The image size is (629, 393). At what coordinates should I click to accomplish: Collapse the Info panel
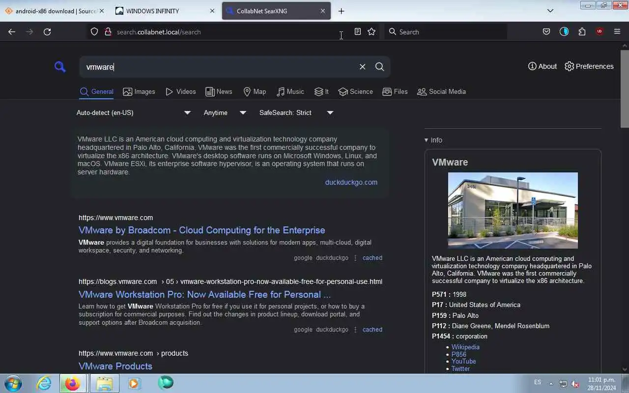tap(433, 140)
